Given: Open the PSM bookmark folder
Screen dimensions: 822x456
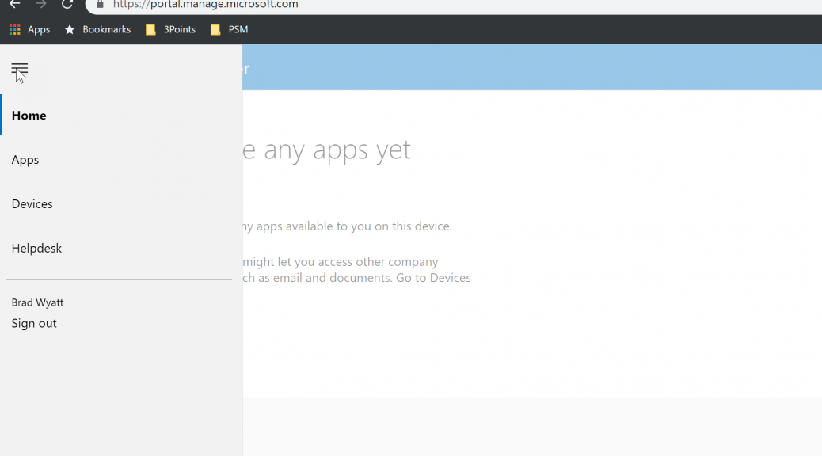Looking at the screenshot, I should point(229,29).
